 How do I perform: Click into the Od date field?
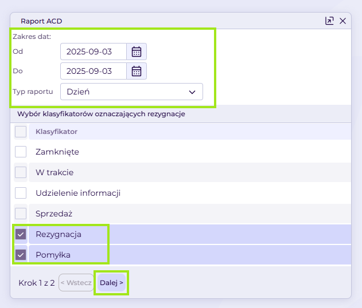click(x=94, y=52)
